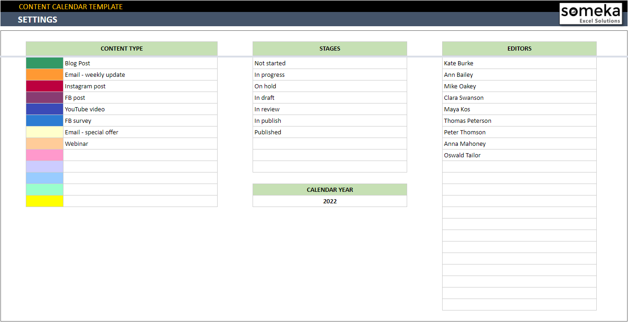Click the CONTENT TYPE header cell
This screenshot has height=322, width=628.
click(121, 48)
